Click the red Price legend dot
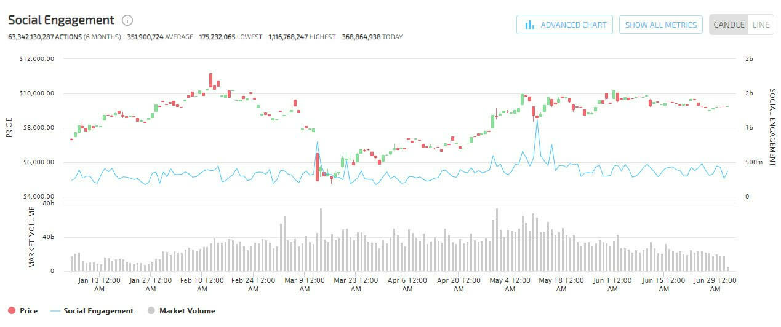Image resolution: width=781 pixels, height=327 pixels. (x=11, y=311)
